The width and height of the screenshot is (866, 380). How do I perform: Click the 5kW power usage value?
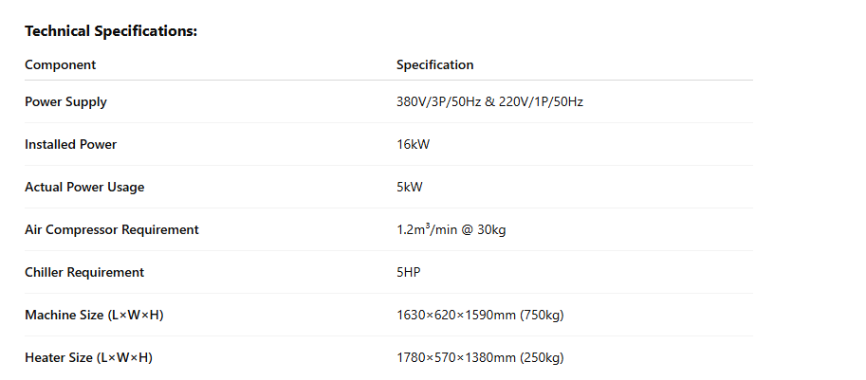pos(409,187)
